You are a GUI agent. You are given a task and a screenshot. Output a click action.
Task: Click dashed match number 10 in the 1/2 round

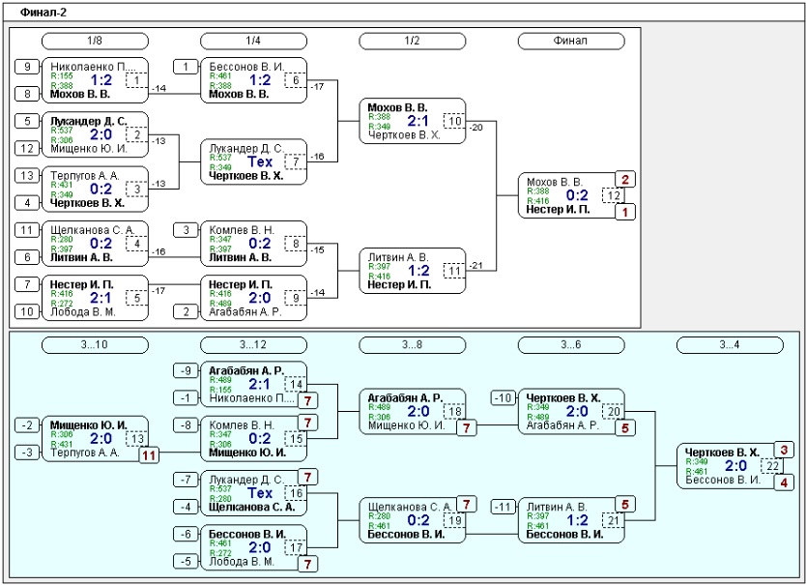click(x=454, y=121)
